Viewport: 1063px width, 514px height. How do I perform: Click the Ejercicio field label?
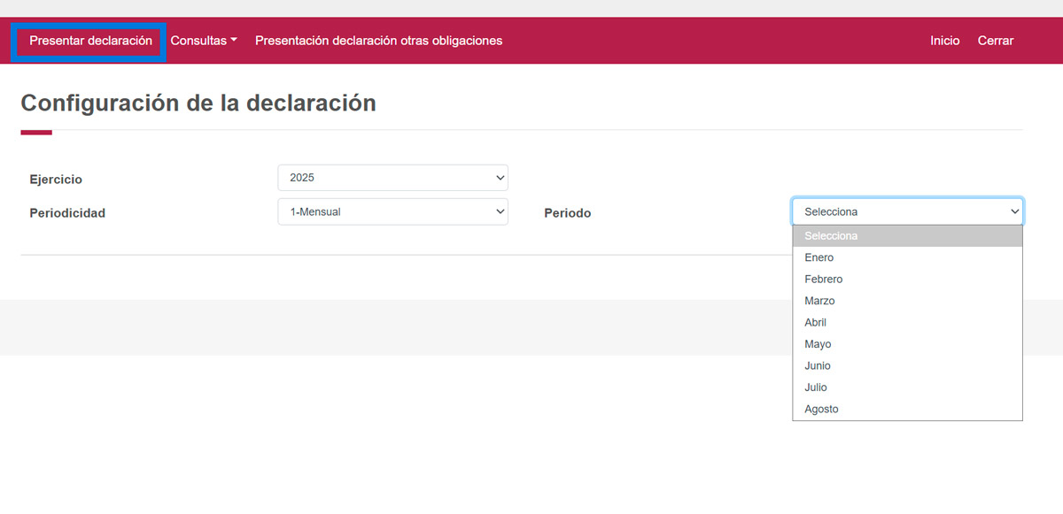pyautogui.click(x=56, y=180)
